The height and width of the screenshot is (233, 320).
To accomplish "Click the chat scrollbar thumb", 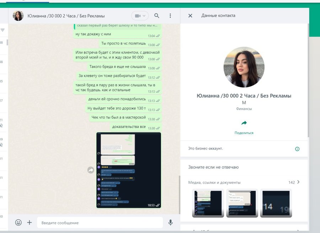I will (x=180, y=195).
